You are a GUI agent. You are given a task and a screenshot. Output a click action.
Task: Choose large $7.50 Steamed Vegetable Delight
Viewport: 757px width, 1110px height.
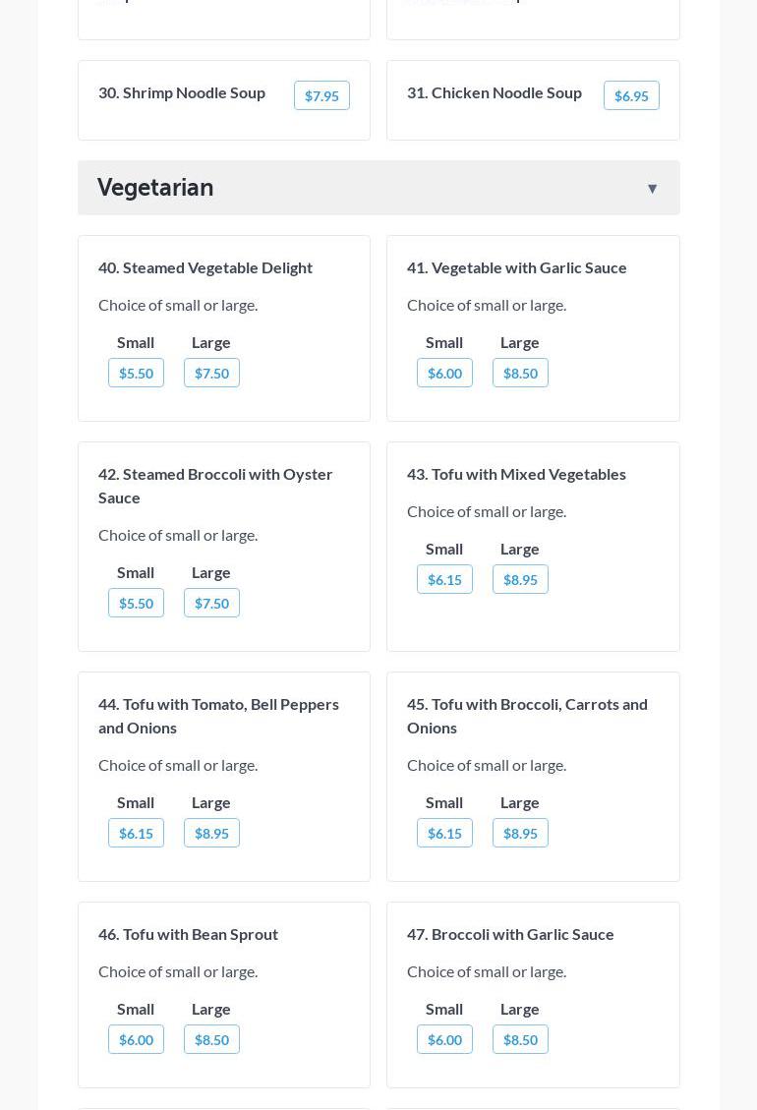[x=211, y=373]
